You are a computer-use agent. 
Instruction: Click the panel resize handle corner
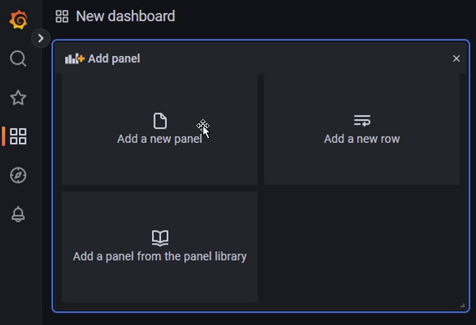[462, 305]
